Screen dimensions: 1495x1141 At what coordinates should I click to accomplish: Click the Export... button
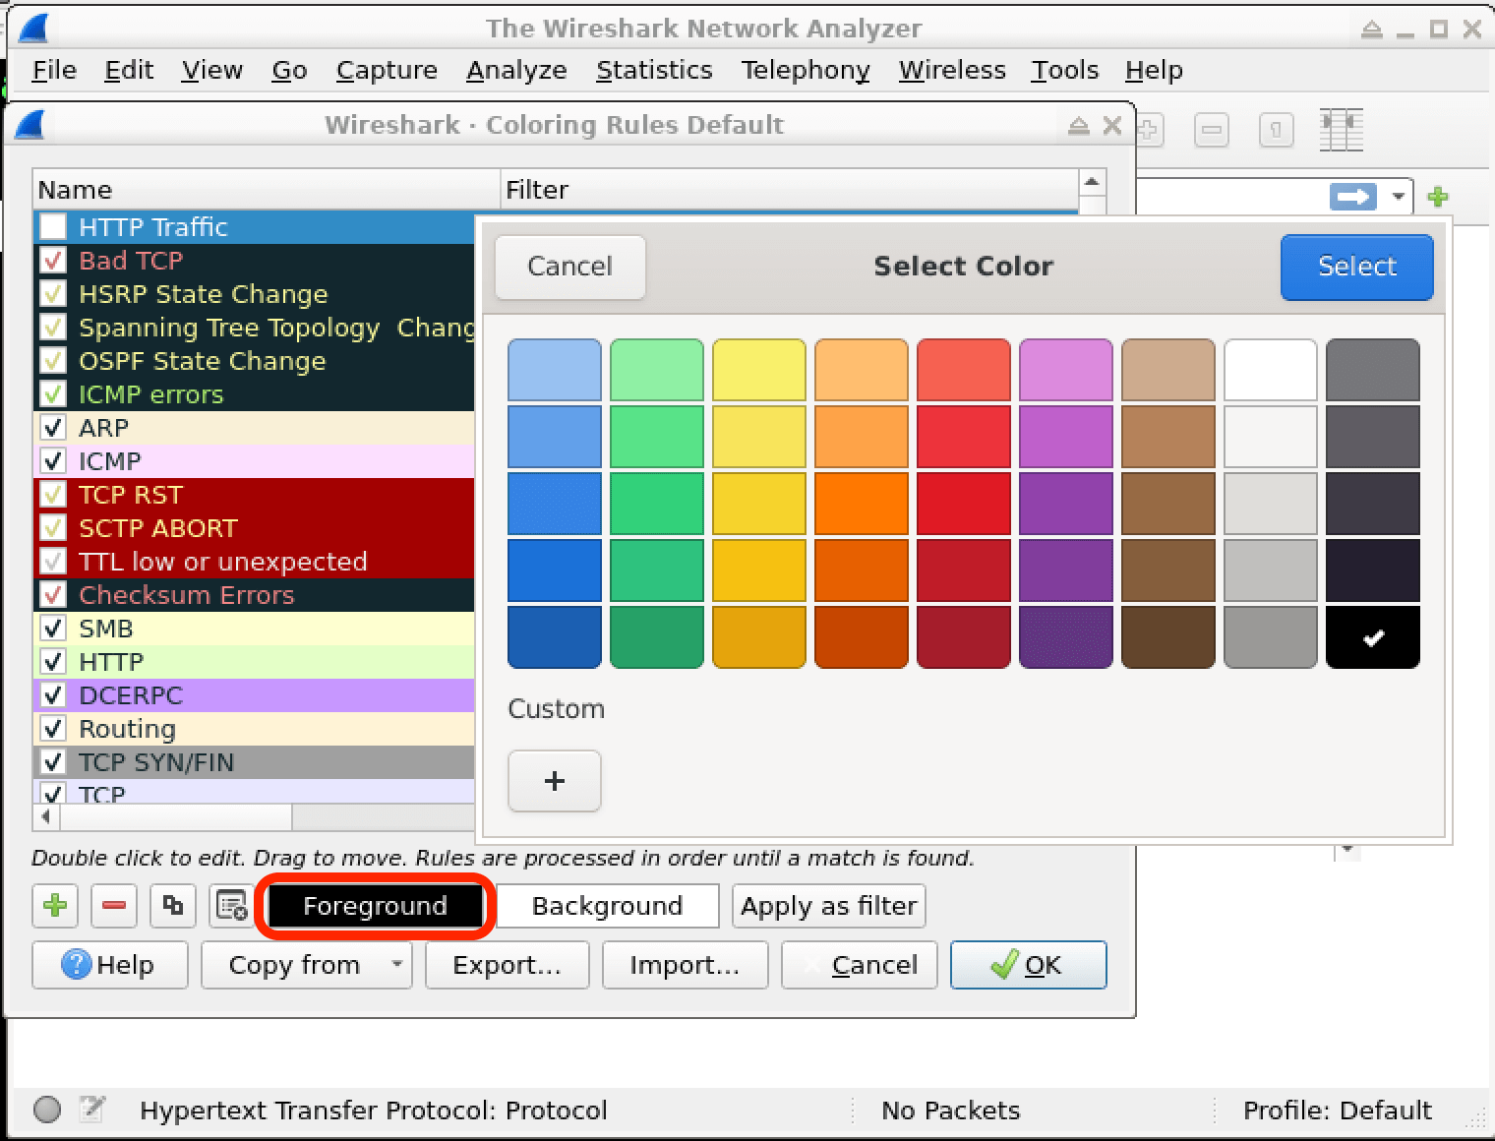[507, 964]
